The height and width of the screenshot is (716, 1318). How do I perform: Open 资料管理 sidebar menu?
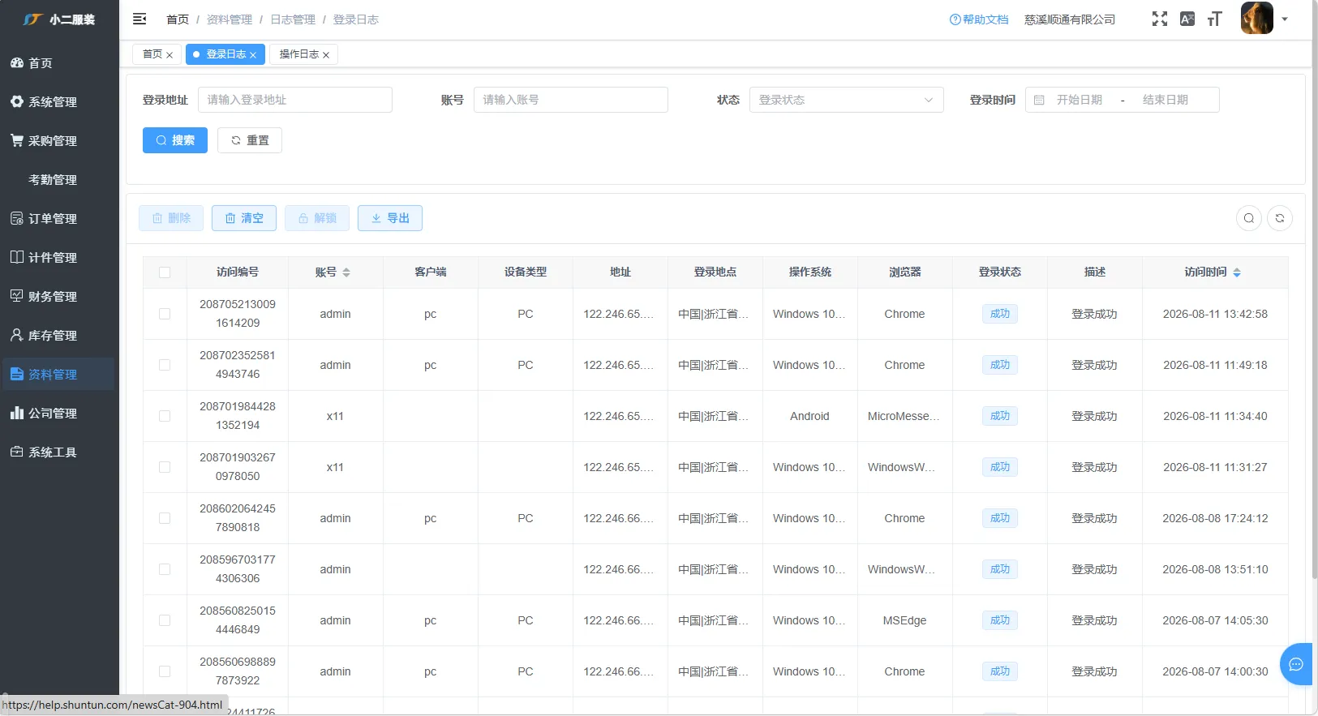pyautogui.click(x=59, y=374)
